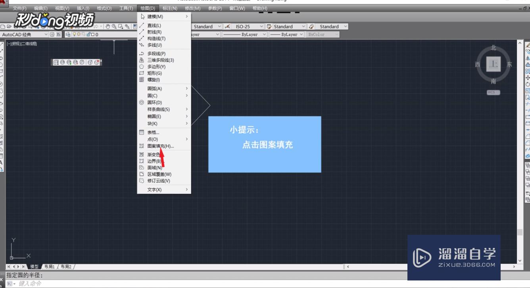Click the Rotate tool icon in Modify toolbar

pyautogui.click(x=528, y=84)
